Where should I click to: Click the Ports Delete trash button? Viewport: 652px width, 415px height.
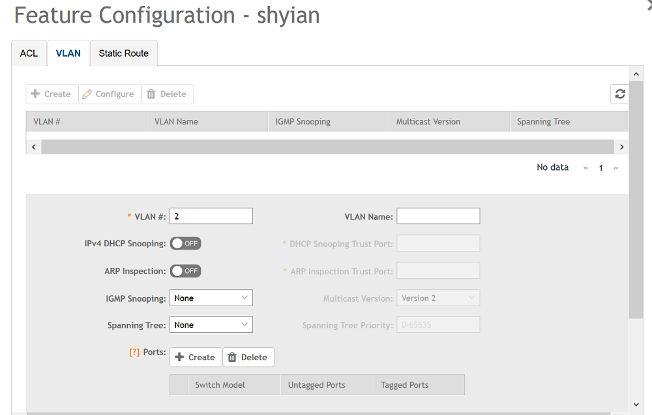248,357
